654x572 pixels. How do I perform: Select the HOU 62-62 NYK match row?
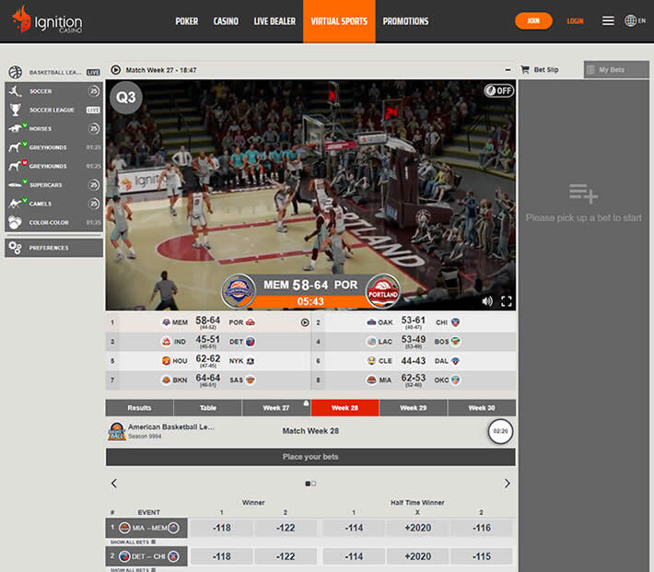click(208, 361)
